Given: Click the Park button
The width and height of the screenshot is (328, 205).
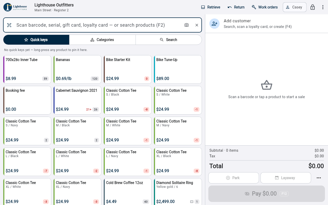Looking at the screenshot, I should 233,178.
